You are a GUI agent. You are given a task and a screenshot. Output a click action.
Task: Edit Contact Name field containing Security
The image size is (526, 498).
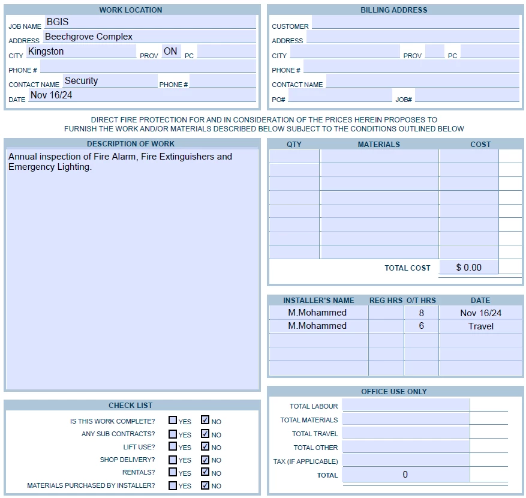pyautogui.click(x=110, y=80)
